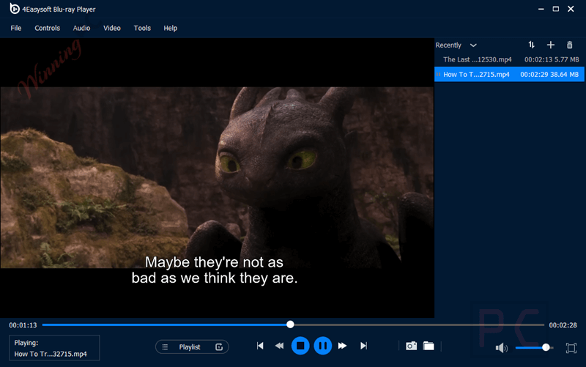Image resolution: width=586 pixels, height=367 pixels.
Task: Click the loop mode icon beside Playlist
Action: click(x=219, y=347)
